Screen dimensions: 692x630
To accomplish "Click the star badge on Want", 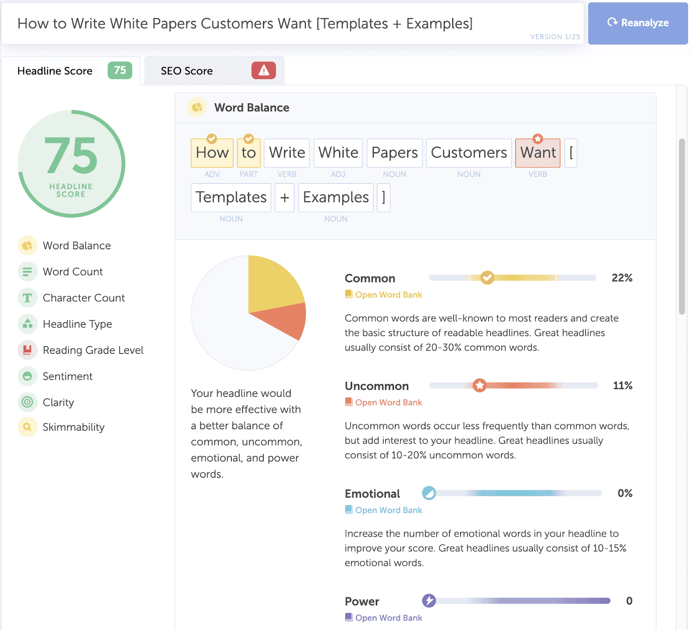I will coord(538,139).
